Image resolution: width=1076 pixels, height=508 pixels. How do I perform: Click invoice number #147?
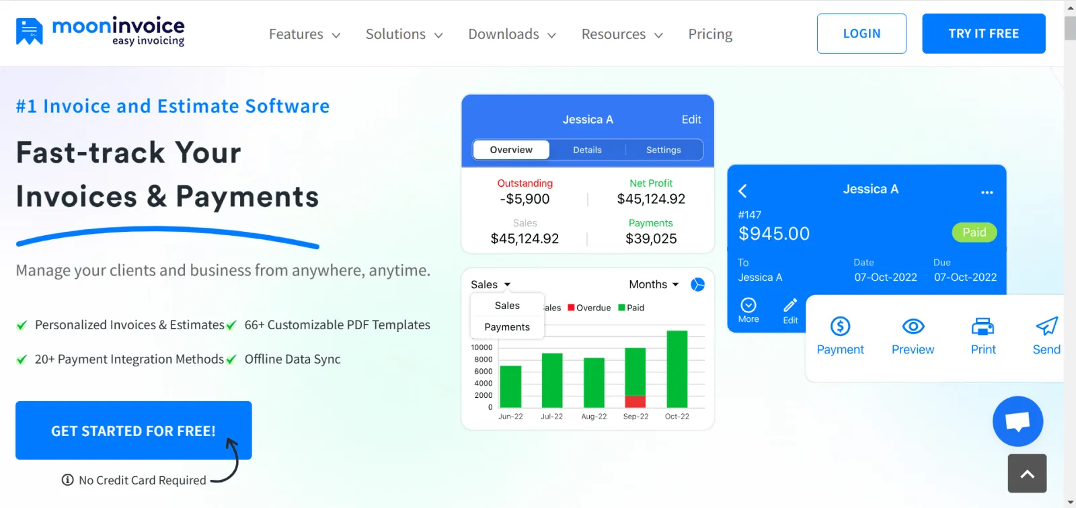[750, 215]
